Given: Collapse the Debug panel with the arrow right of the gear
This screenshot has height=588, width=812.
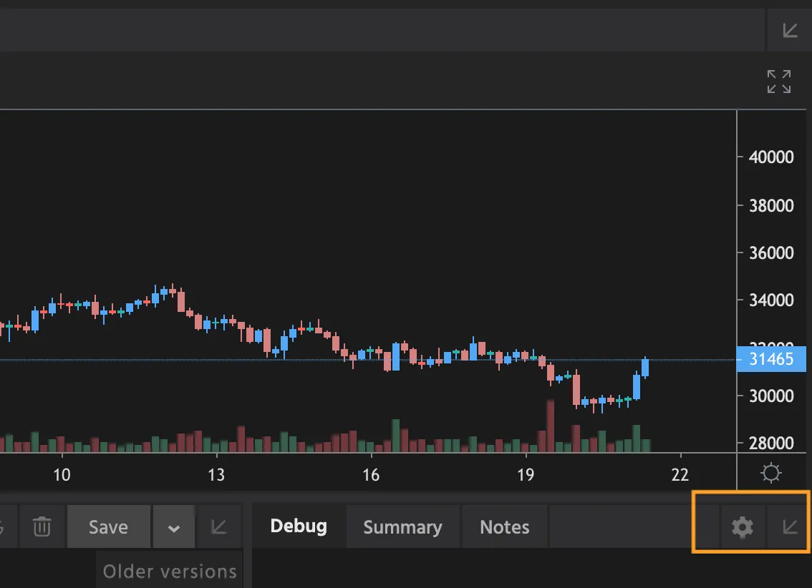Looking at the screenshot, I should coord(790,527).
